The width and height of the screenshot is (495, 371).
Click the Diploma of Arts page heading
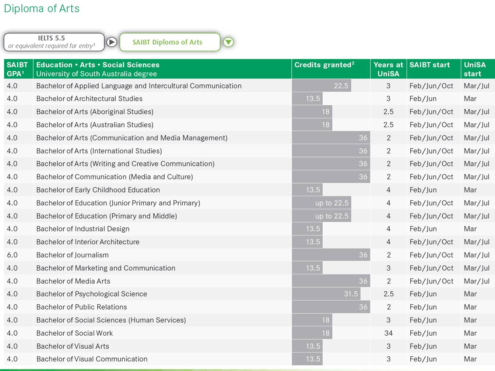[x=42, y=8]
